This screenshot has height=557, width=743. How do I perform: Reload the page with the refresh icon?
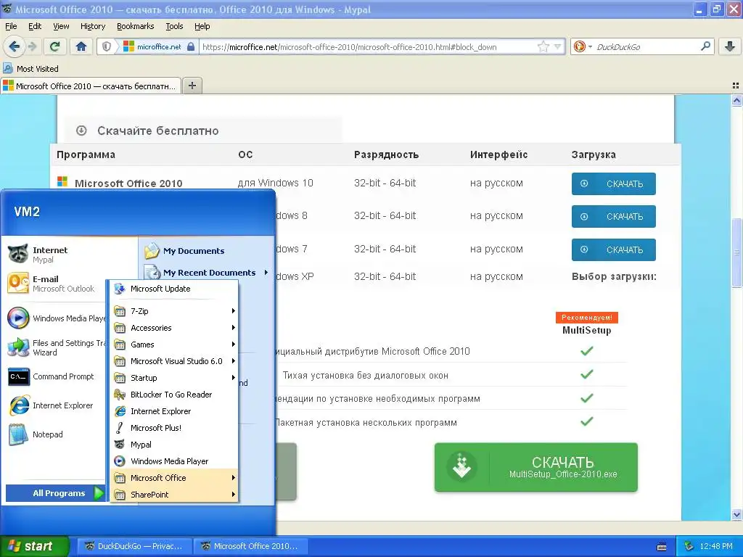tap(54, 46)
